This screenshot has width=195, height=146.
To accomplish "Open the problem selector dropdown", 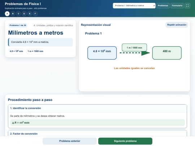I will [x=134, y=5].
